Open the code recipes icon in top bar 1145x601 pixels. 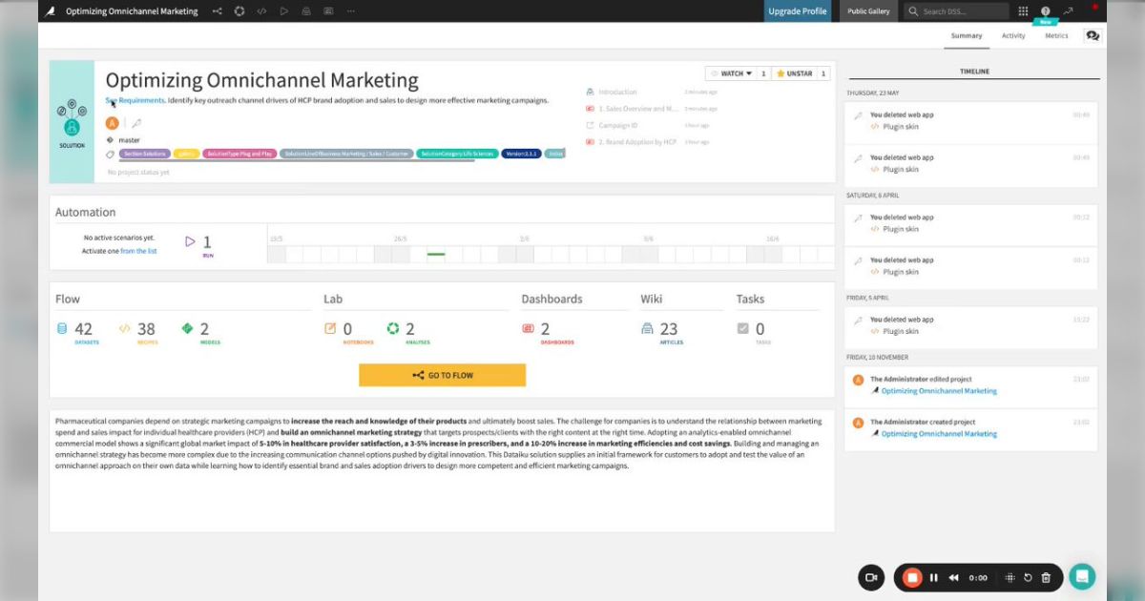261,11
